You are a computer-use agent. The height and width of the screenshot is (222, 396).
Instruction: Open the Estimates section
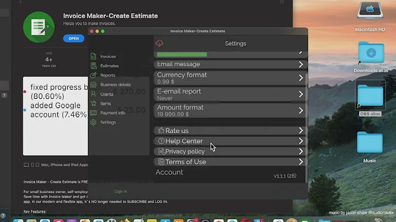pos(109,65)
